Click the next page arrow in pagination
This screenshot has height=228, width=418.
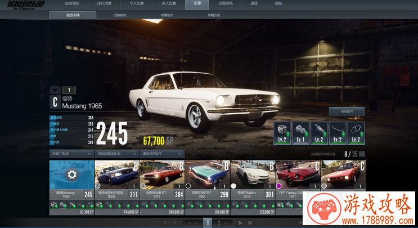point(241,223)
